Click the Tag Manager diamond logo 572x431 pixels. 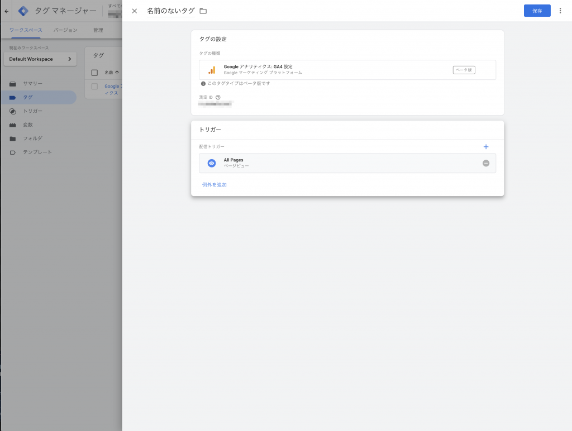tap(23, 11)
